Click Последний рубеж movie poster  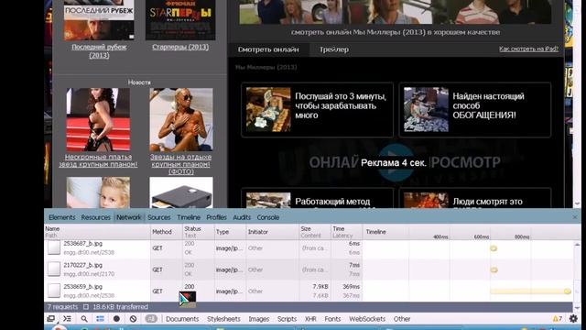click(x=99, y=20)
